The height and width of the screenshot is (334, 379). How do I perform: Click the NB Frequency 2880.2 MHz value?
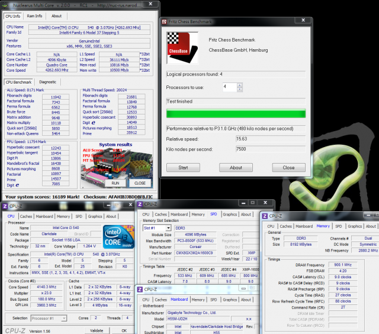pos(365,250)
